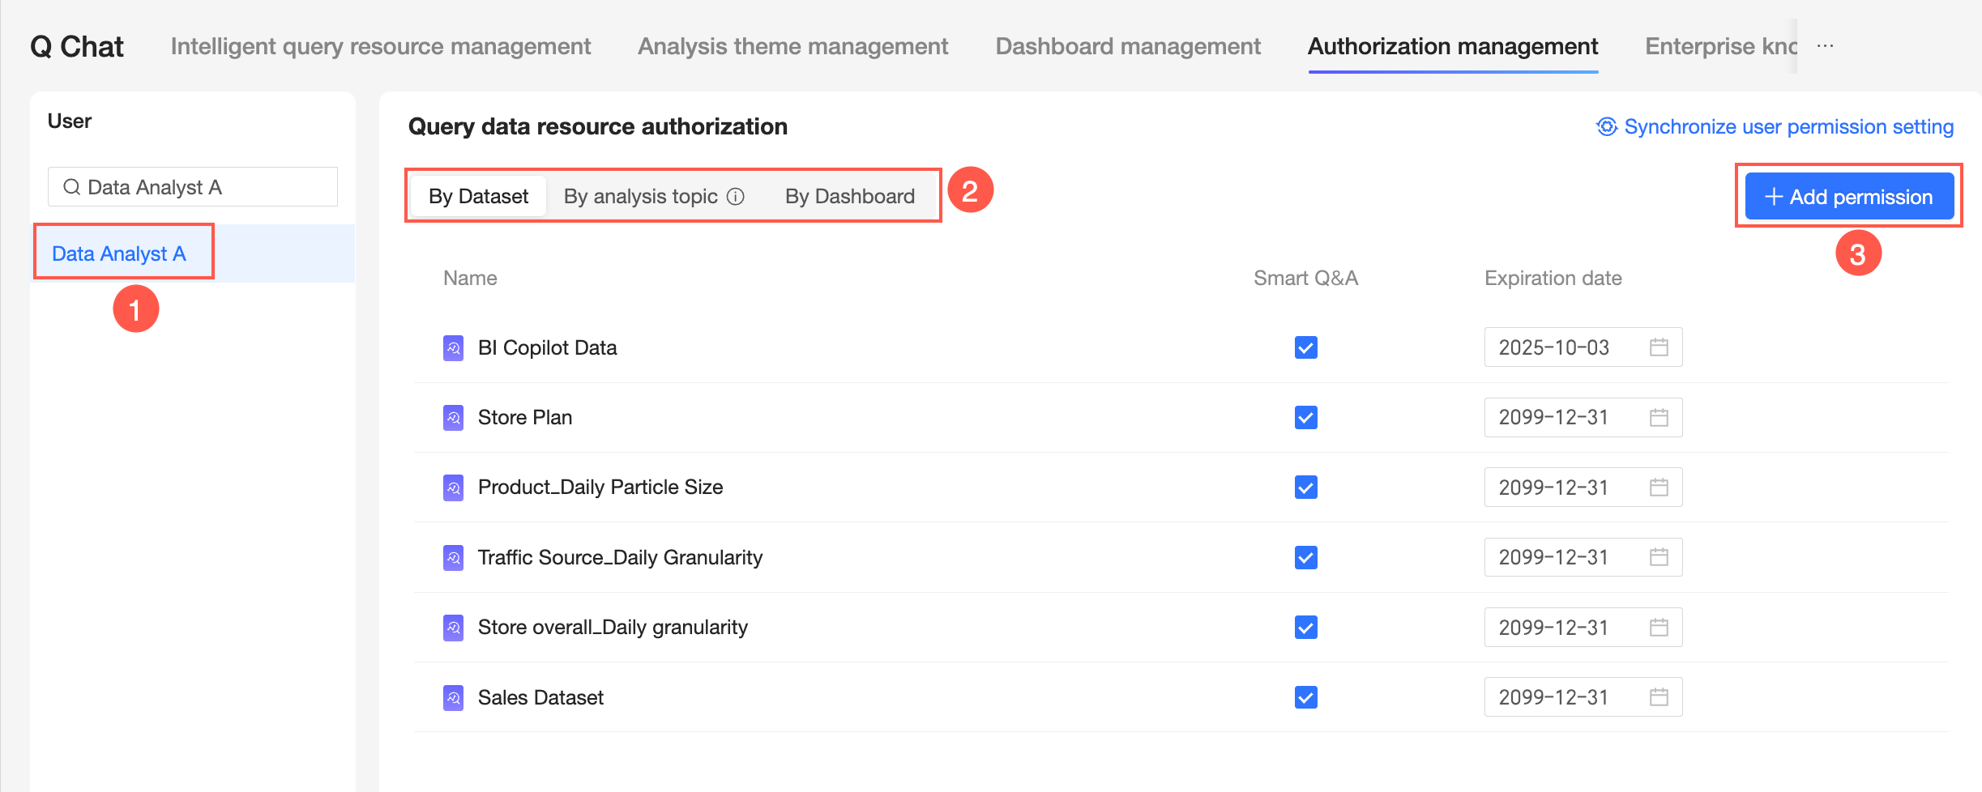Switch to the By Dashboard tab
Viewport: 1982px width, 792px height.
[x=849, y=197]
